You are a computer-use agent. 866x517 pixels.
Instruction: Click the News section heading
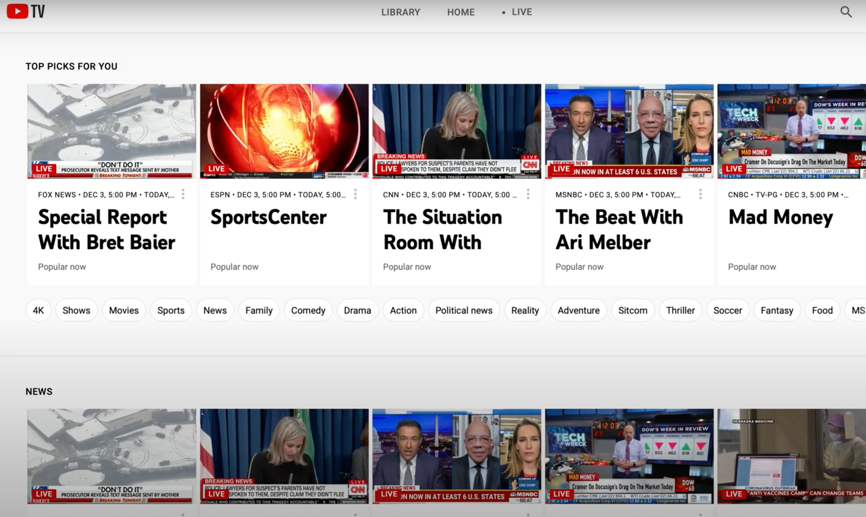click(x=39, y=392)
